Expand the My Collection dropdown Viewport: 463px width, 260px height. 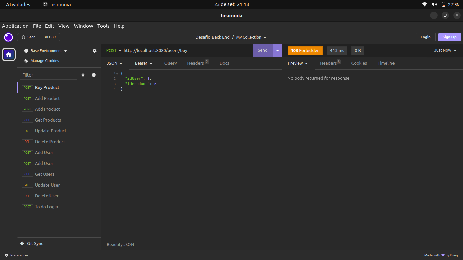click(251, 37)
